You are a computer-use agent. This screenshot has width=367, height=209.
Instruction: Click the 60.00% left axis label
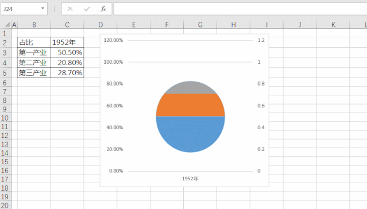tap(114, 106)
